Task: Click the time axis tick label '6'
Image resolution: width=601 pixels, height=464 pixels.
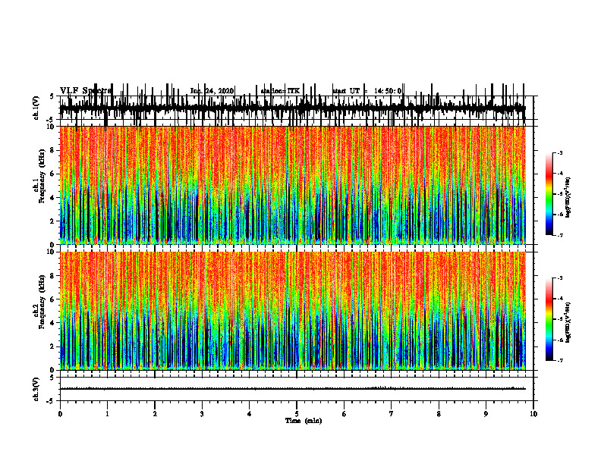Action: (345, 414)
